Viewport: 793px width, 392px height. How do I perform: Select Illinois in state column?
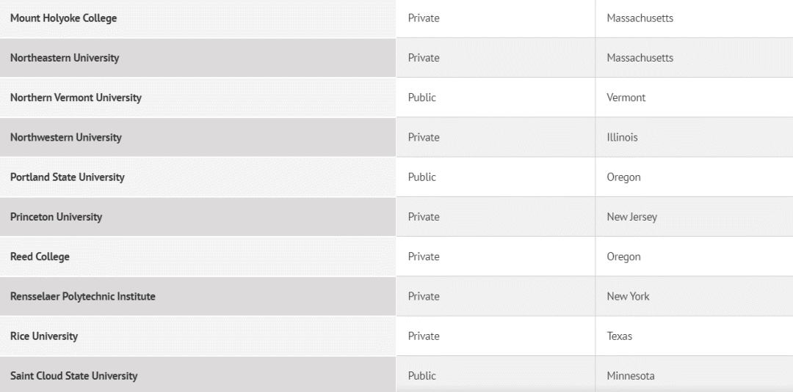click(622, 138)
